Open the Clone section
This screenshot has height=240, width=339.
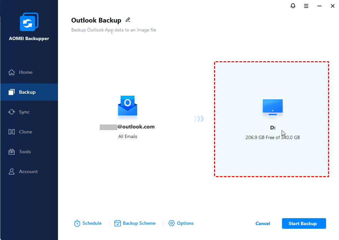pos(26,132)
